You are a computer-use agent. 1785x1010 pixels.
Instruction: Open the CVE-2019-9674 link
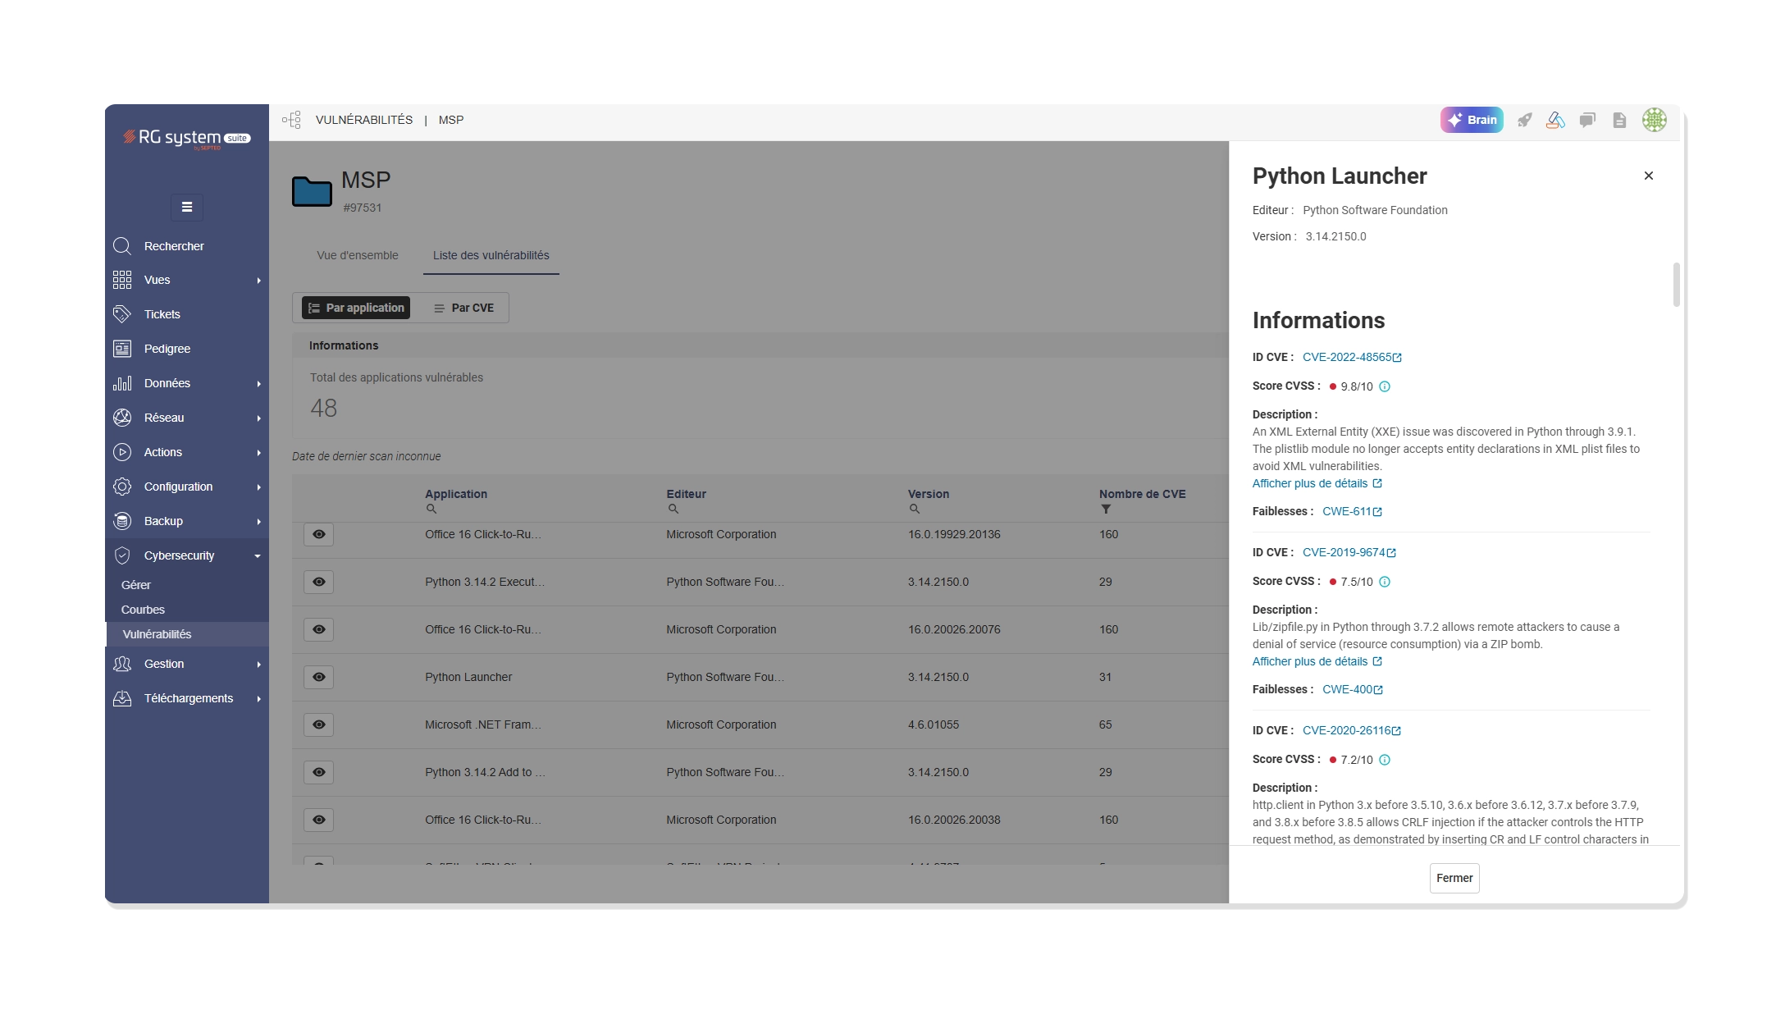click(x=1349, y=552)
